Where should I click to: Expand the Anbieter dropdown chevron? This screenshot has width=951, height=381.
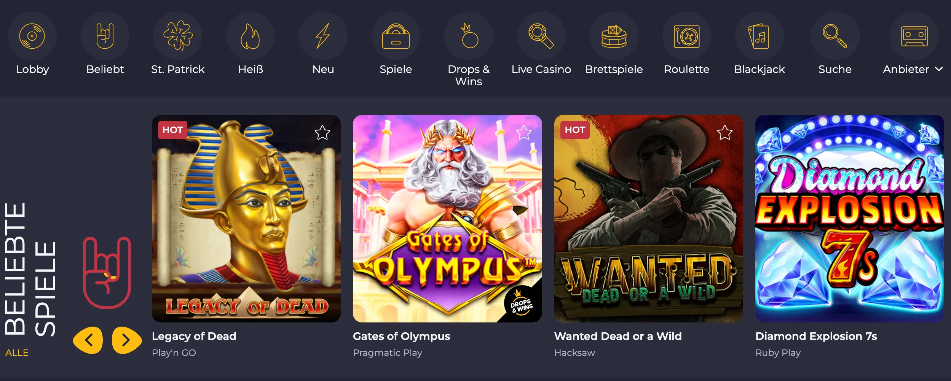coord(939,69)
